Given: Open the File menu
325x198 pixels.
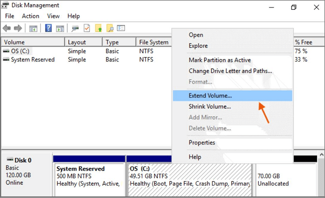Looking at the screenshot, I should click(x=10, y=16).
